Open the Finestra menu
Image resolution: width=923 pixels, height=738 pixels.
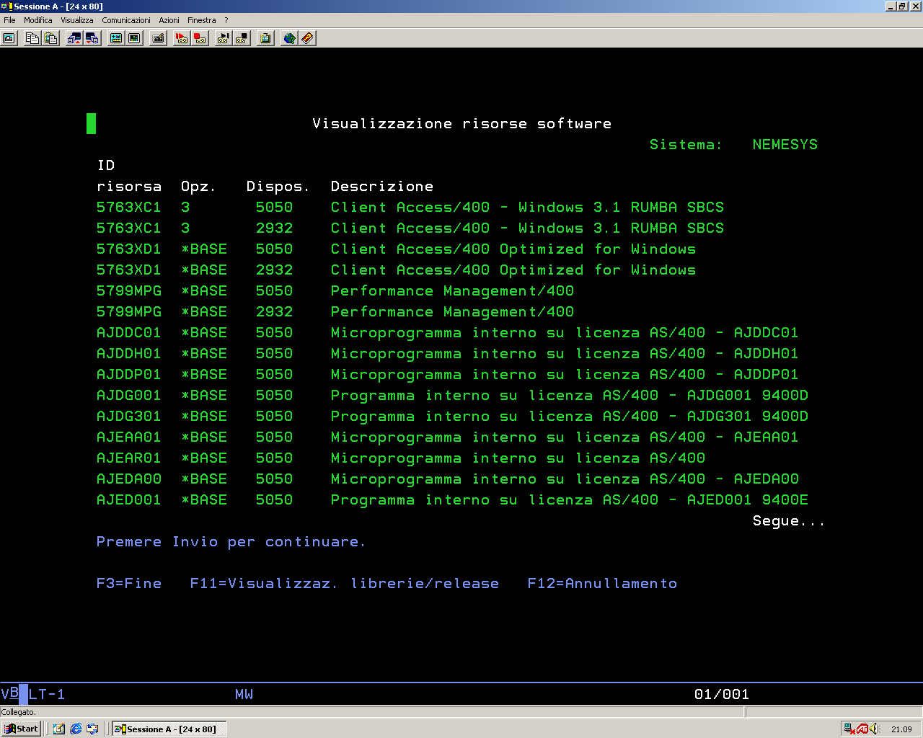click(202, 20)
